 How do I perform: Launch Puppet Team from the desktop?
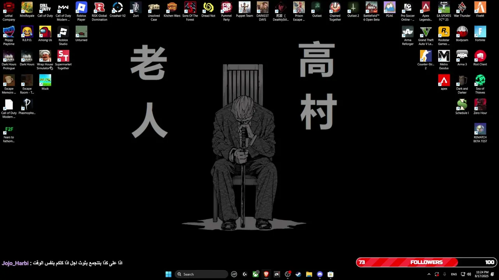tap(244, 10)
